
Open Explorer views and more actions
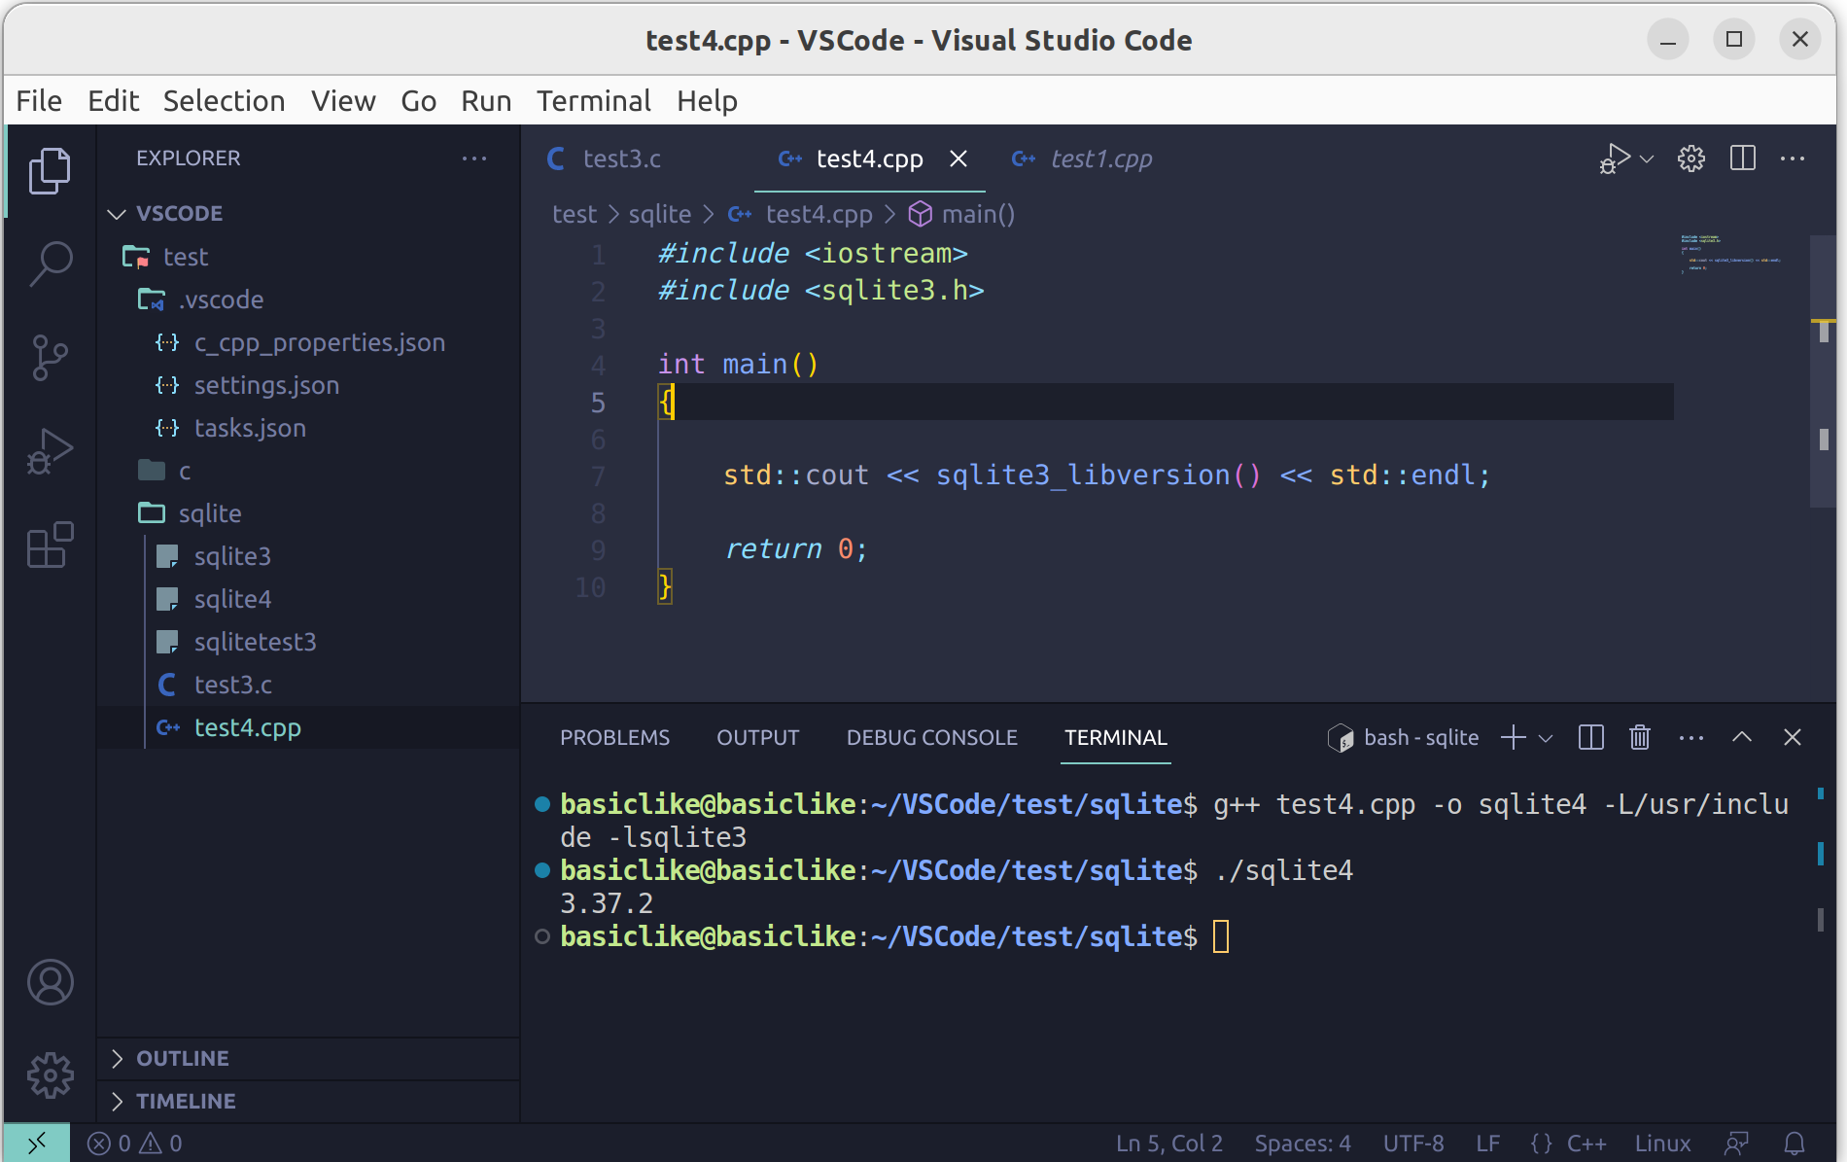coord(473,158)
